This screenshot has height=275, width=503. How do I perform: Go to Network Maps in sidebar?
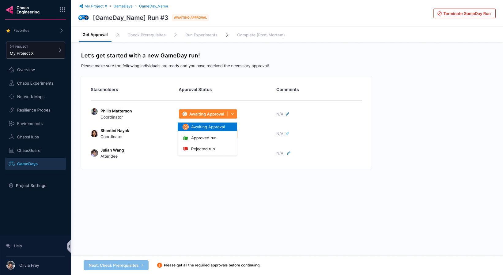(31, 97)
